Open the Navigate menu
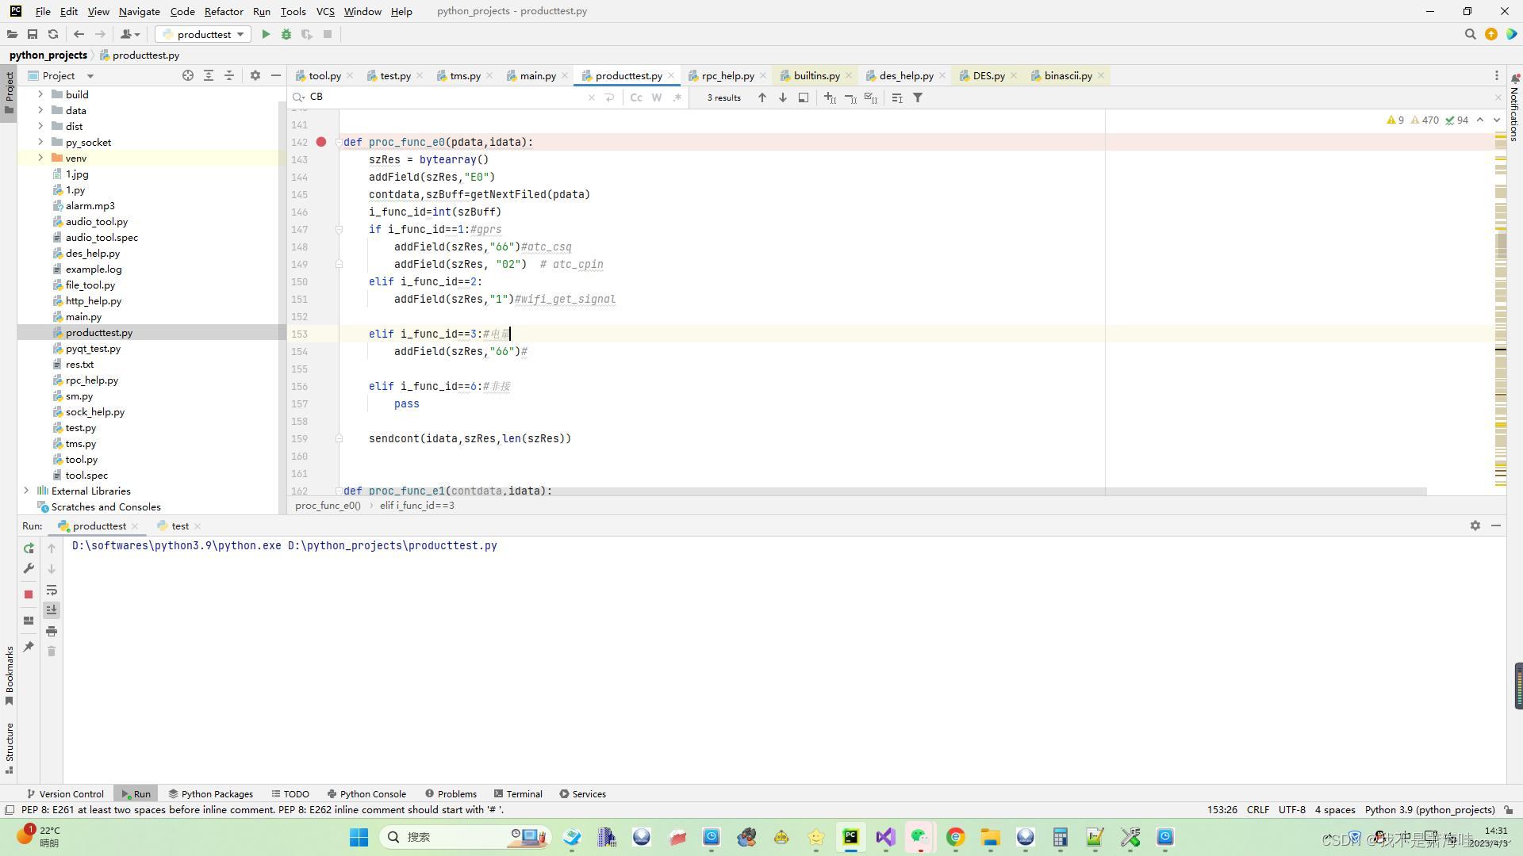 pos(140,11)
